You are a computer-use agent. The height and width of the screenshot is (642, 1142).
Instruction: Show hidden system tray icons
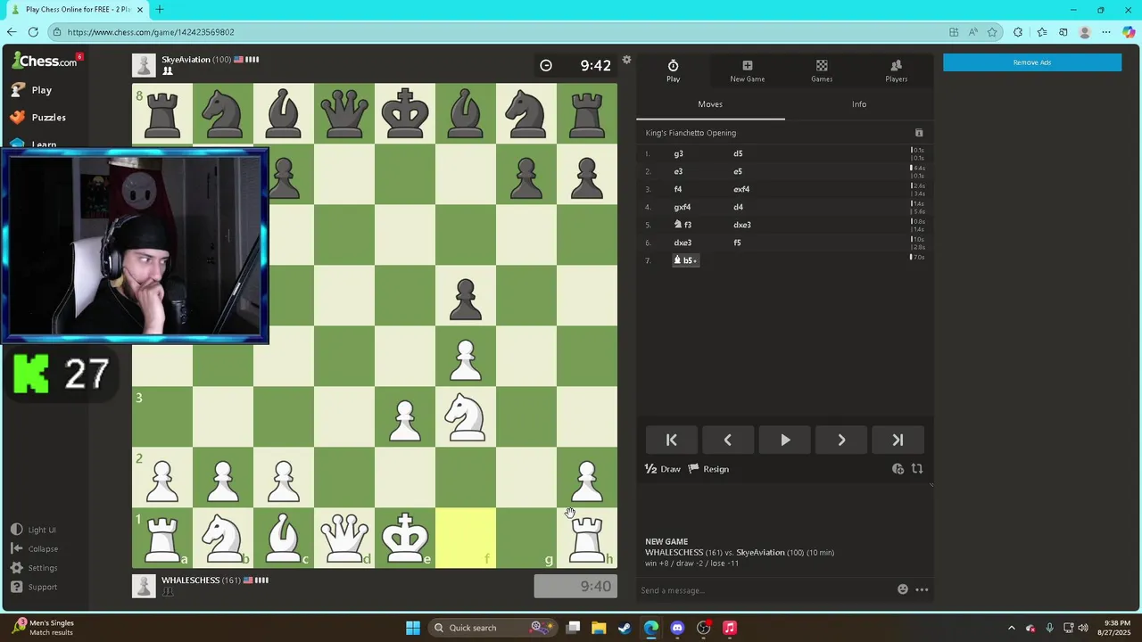(1012, 628)
